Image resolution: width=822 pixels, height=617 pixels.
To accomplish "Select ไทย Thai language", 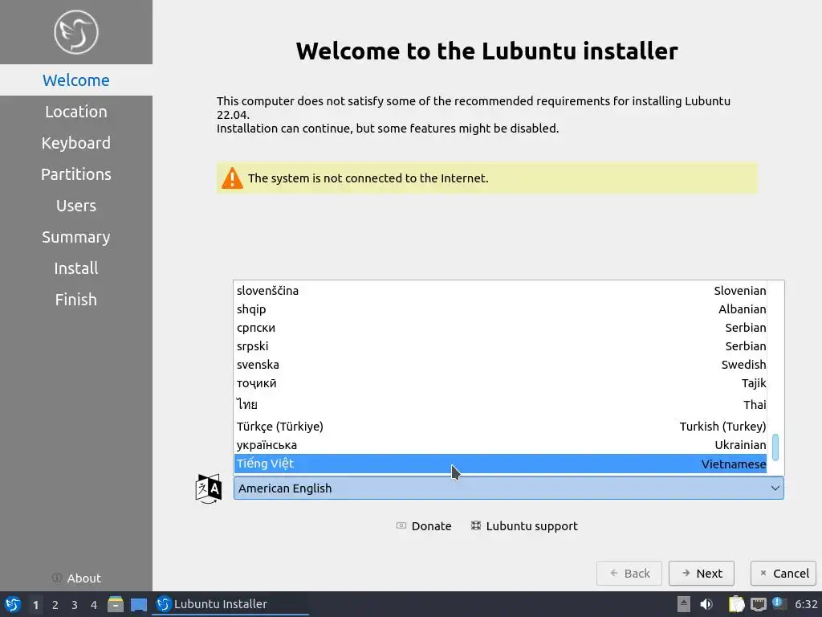I will (501, 405).
